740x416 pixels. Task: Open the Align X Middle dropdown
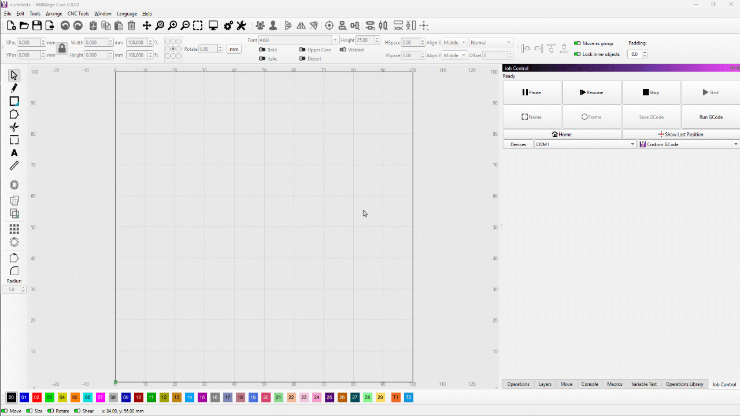pyautogui.click(x=454, y=43)
